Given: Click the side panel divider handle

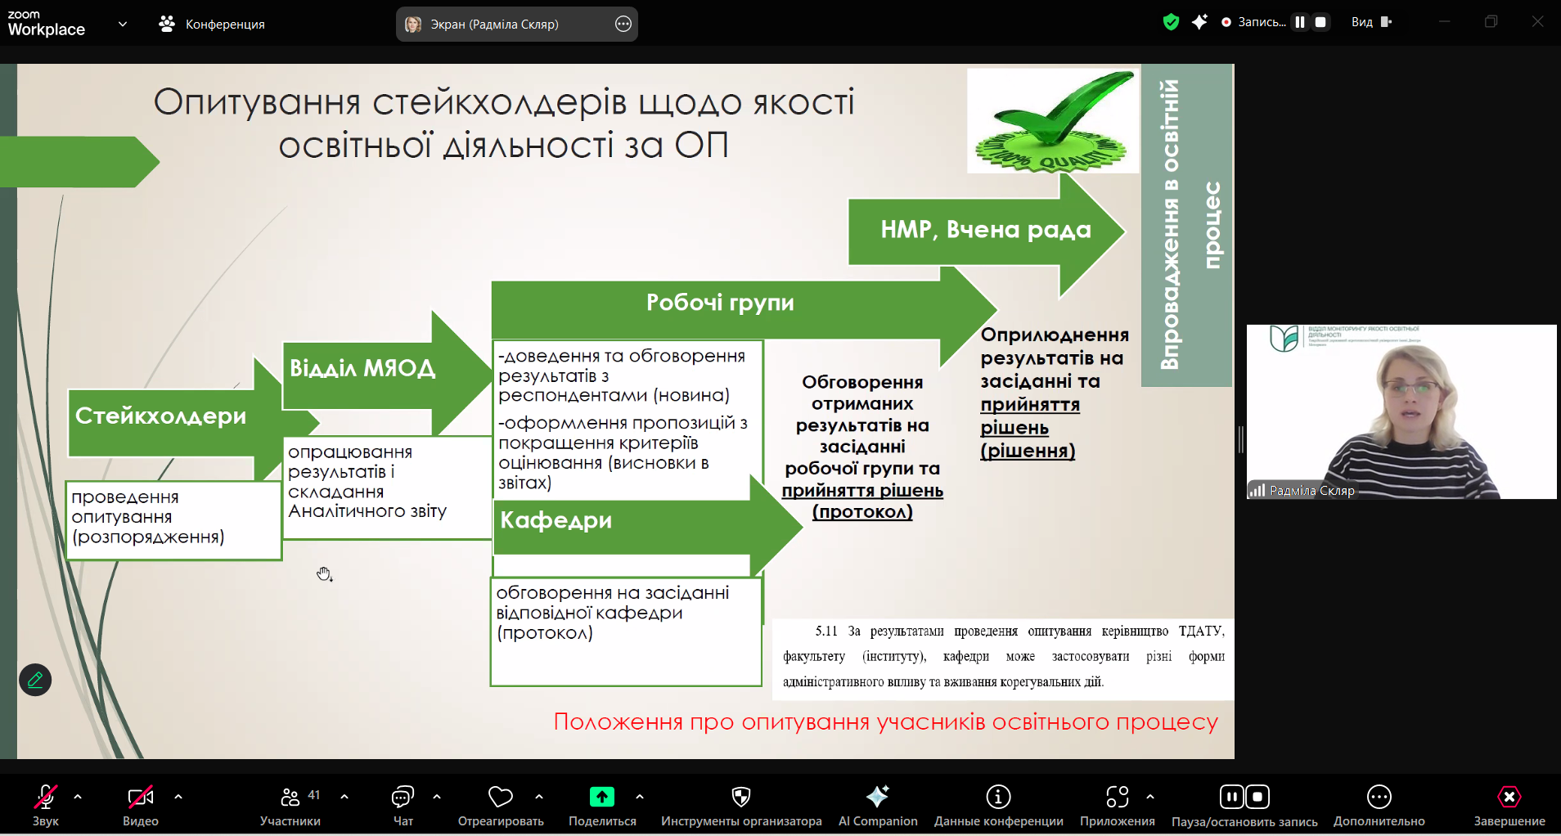Looking at the screenshot, I should pos(1240,439).
